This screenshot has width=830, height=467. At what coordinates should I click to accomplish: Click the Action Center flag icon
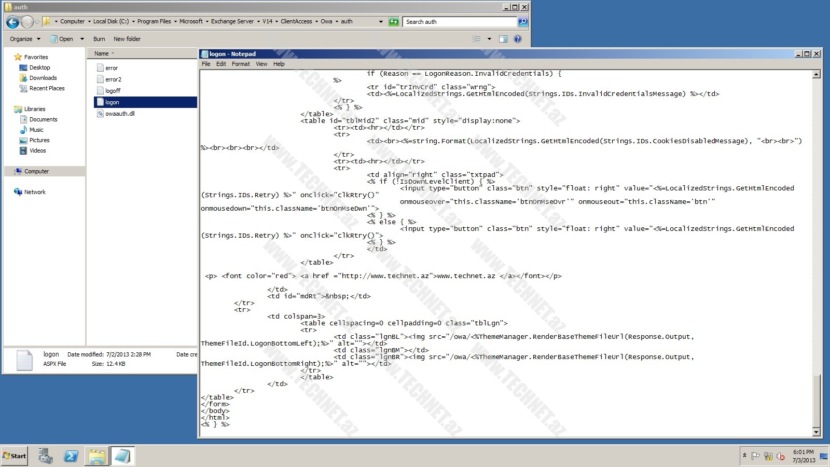click(x=755, y=456)
